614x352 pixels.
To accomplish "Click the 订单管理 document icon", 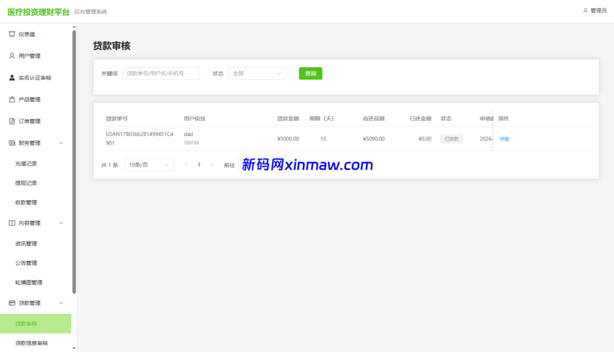I will click(x=12, y=122).
